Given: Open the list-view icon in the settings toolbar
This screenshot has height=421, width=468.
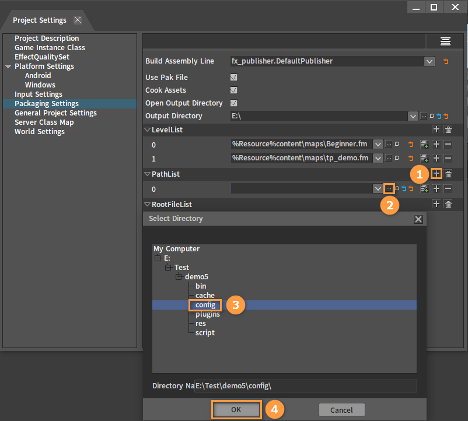Looking at the screenshot, I should tap(445, 41).
